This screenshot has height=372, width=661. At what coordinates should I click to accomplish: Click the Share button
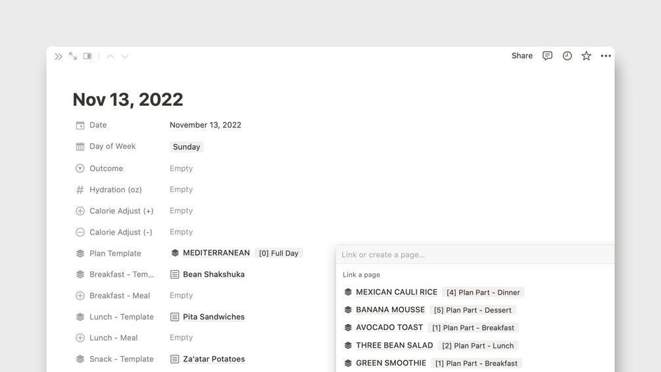[522, 56]
